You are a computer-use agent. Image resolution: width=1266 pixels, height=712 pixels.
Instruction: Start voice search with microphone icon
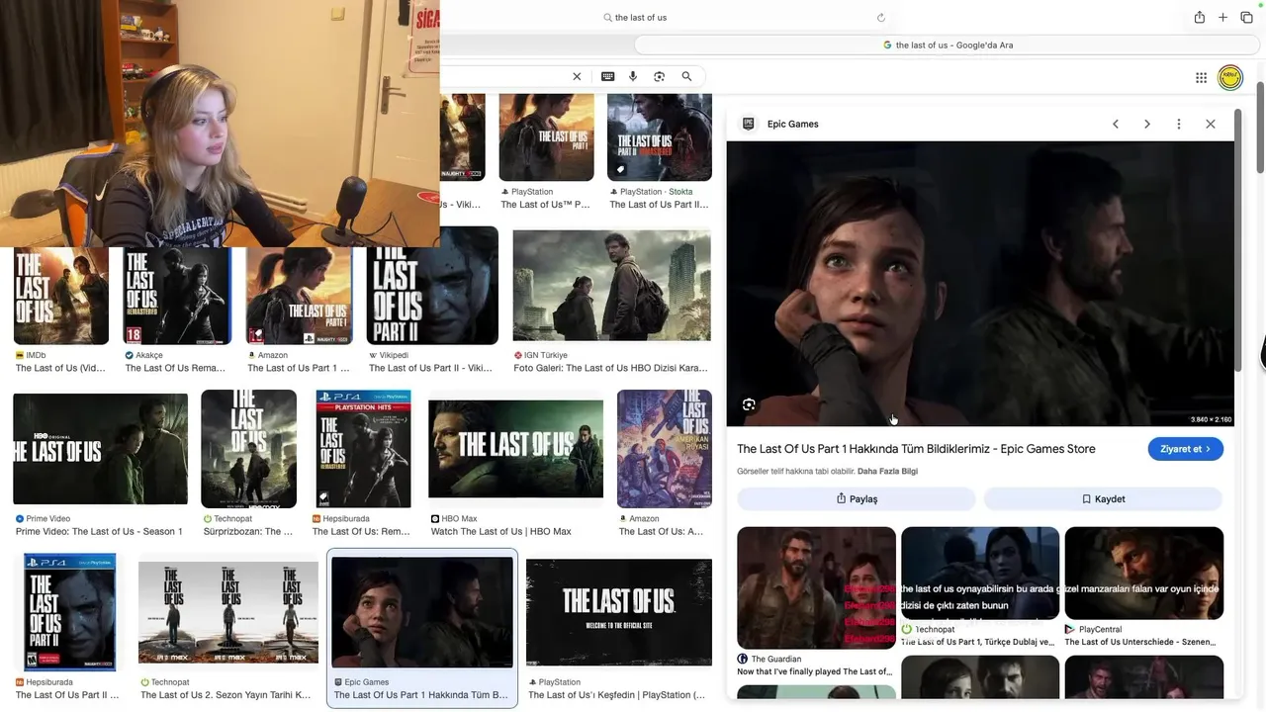point(633,76)
